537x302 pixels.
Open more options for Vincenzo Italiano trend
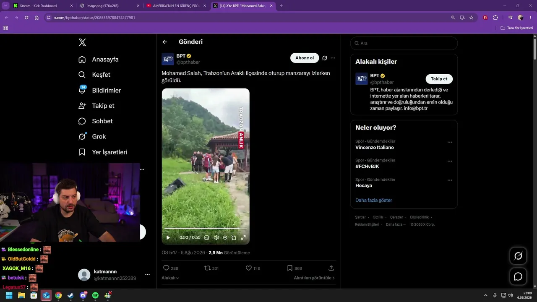click(450, 142)
